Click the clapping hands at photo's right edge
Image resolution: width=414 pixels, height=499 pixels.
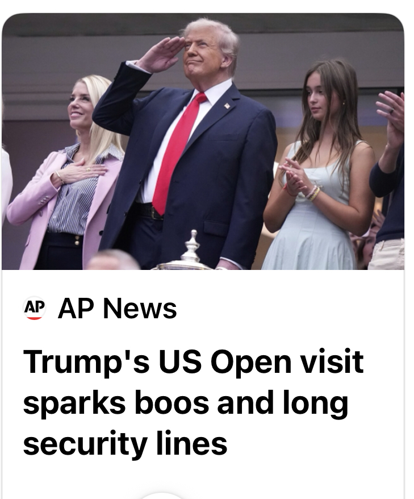(x=392, y=117)
